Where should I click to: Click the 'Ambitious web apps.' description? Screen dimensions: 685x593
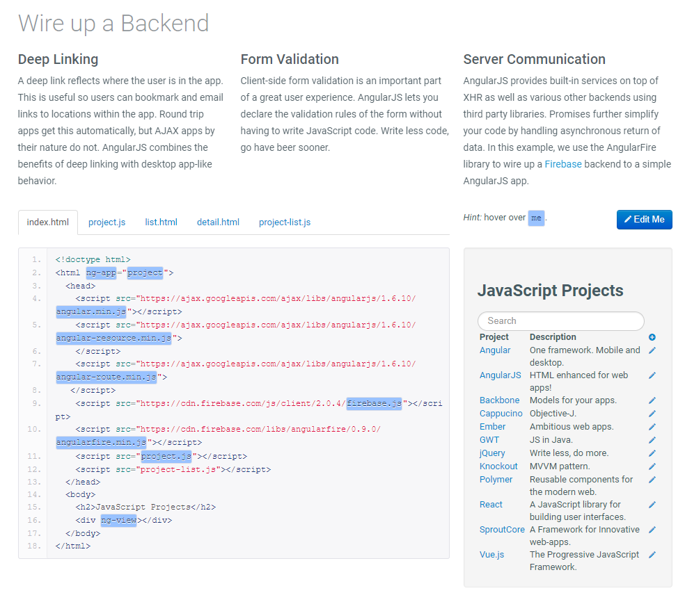point(572,426)
